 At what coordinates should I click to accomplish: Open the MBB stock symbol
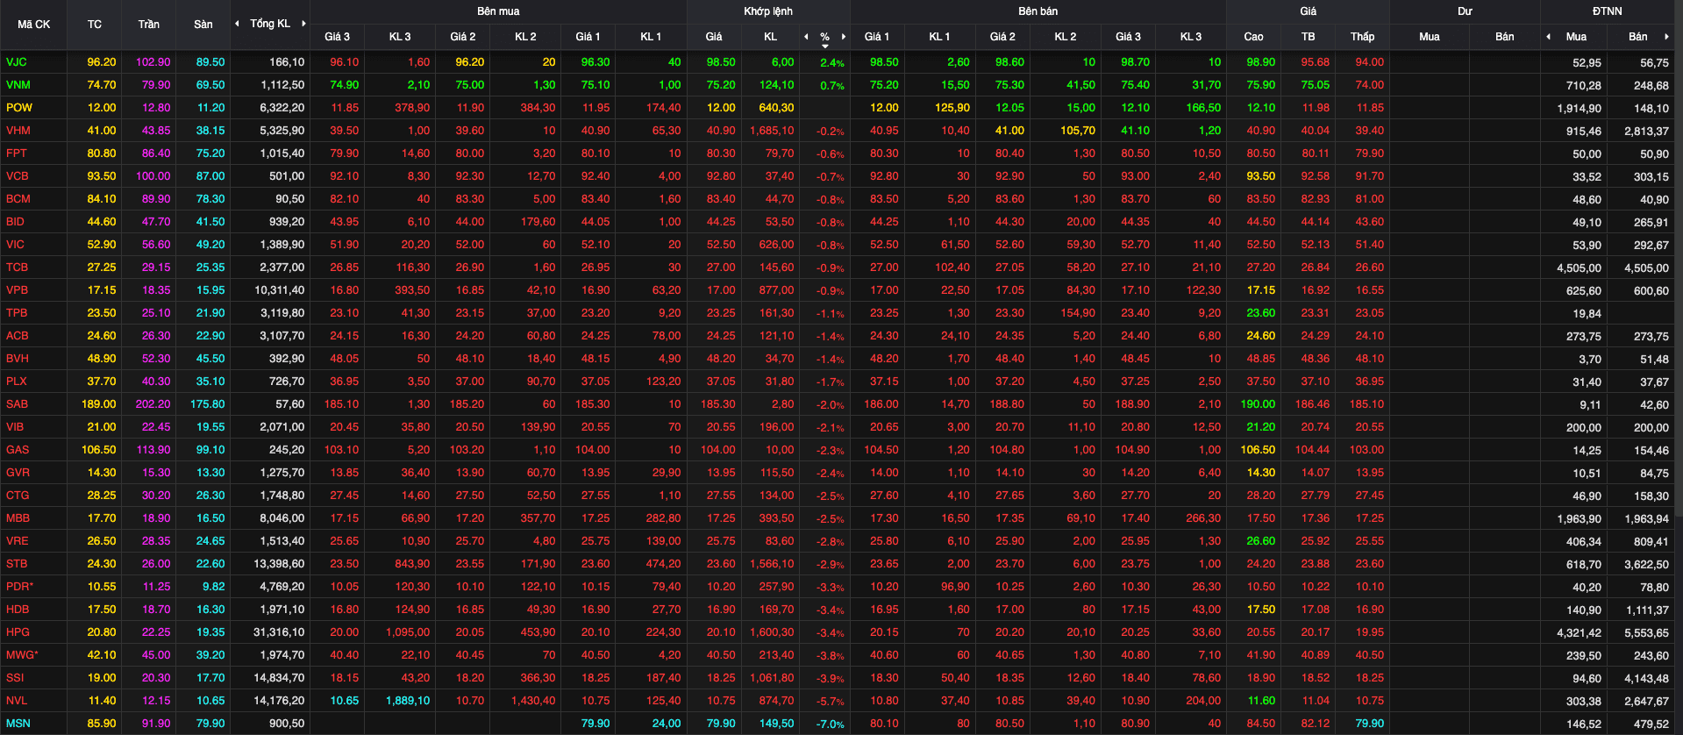pyautogui.click(x=18, y=518)
